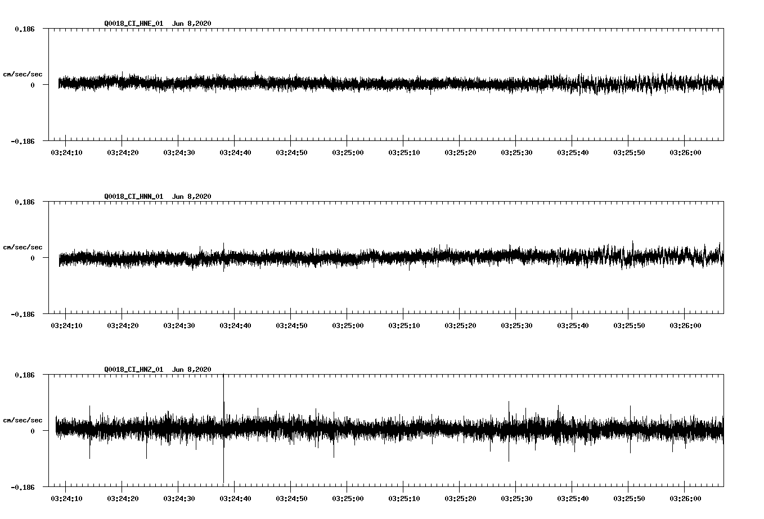Pick the 03:24:50 time label under HNZ plot
Image resolution: width=764 pixels, height=519 pixels.
[x=291, y=498]
